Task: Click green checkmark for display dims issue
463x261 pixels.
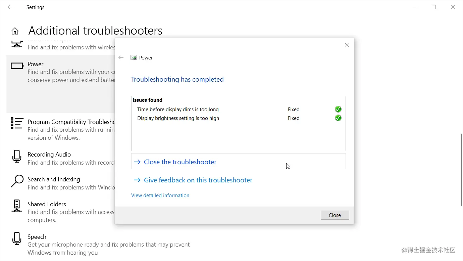Action: pos(338,109)
